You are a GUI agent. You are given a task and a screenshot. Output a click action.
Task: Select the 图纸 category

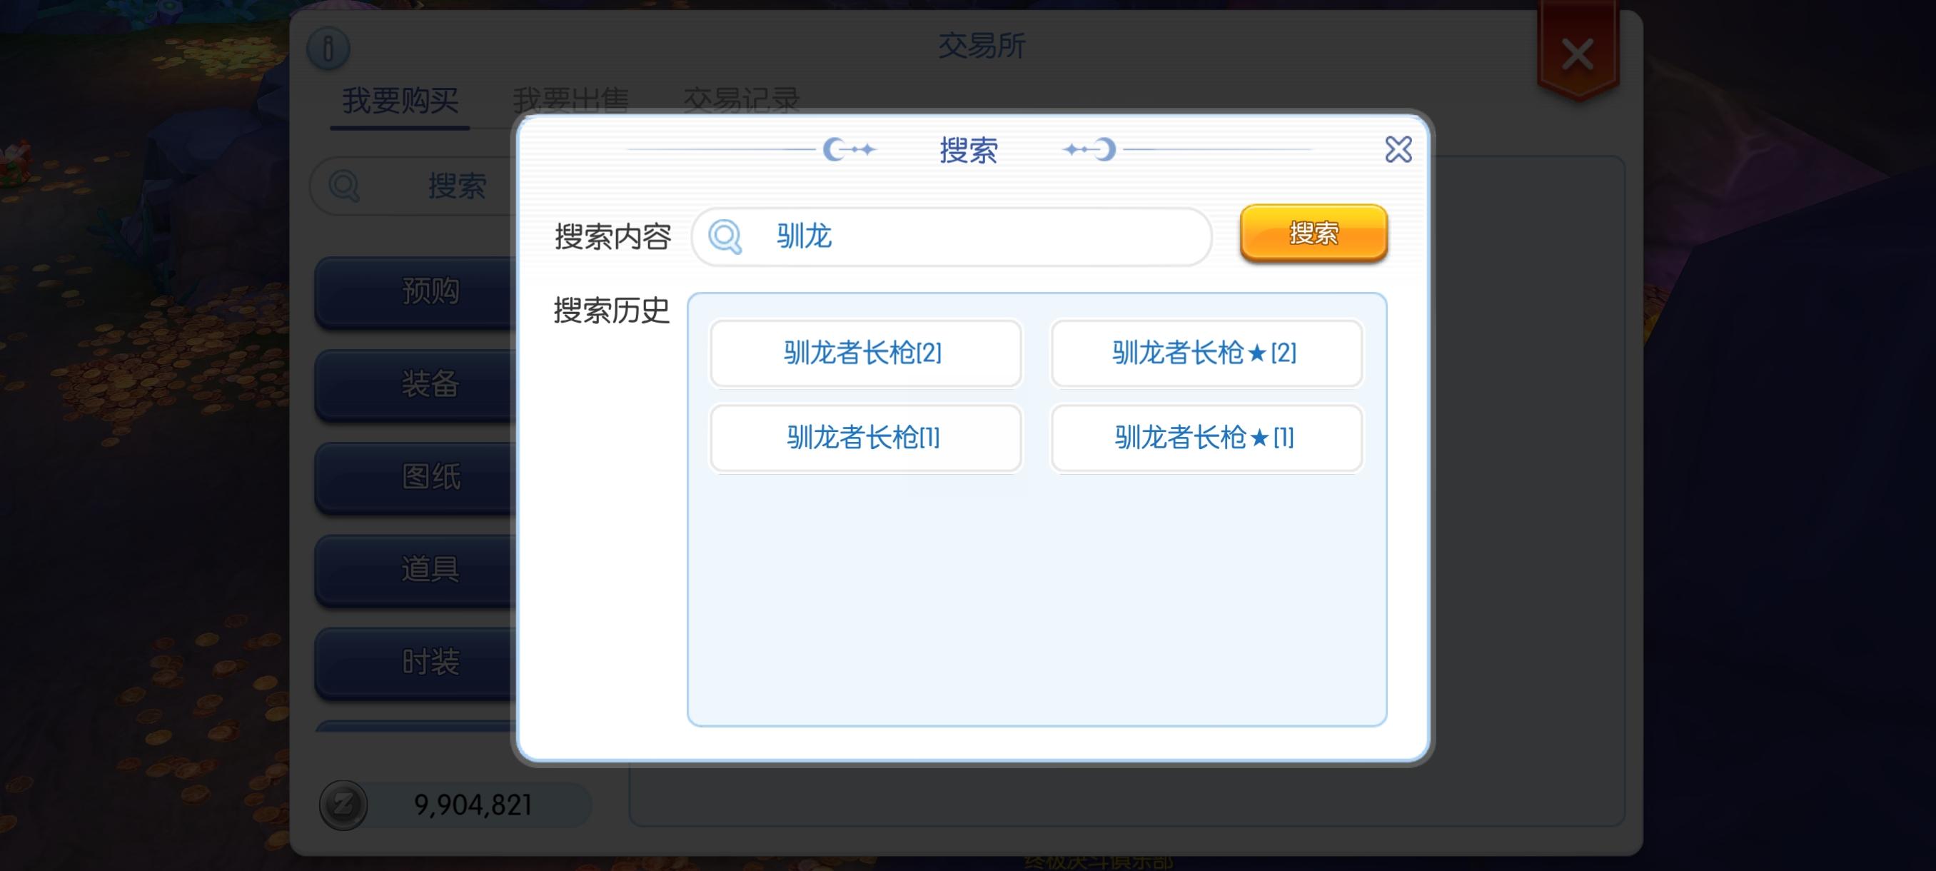click(x=421, y=476)
